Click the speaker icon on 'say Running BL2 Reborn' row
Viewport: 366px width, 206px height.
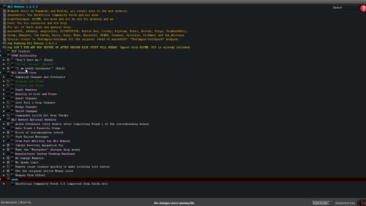pos(5,43)
